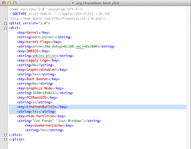The width and height of the screenshot is (191, 149).
Task: Collapse the opening dict fold marker
Action: [x=5, y=28]
